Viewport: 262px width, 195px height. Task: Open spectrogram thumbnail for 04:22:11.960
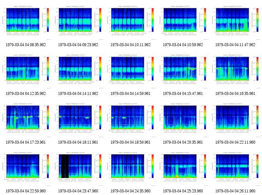coord(235,120)
